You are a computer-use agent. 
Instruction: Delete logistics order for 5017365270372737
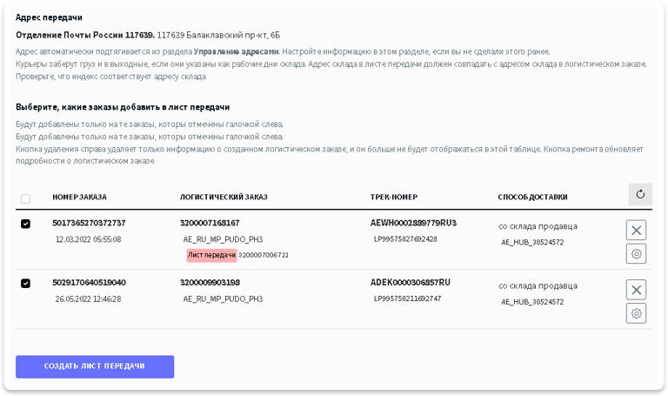[636, 230]
